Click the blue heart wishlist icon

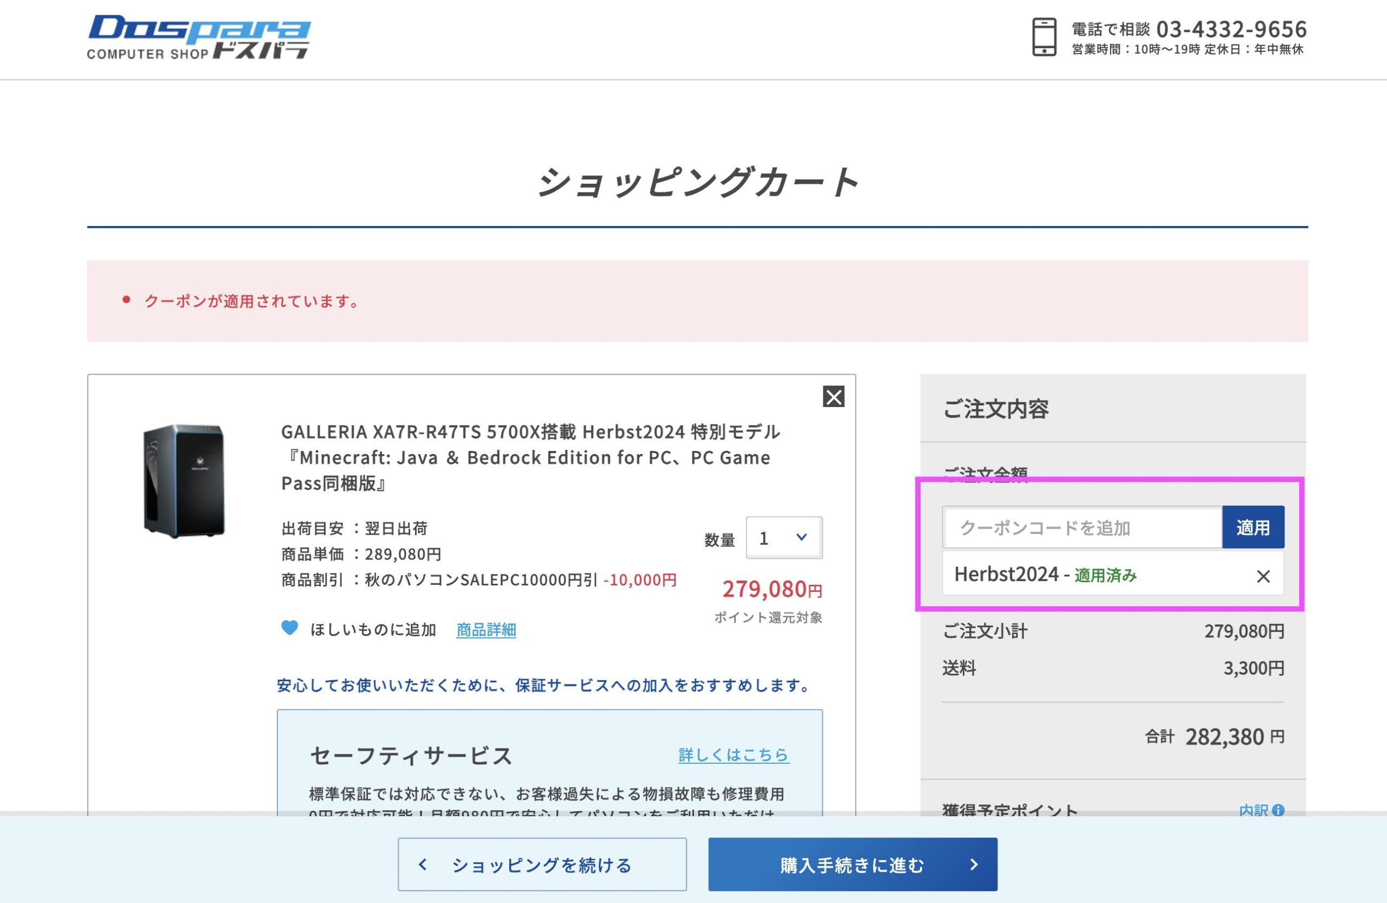point(290,628)
